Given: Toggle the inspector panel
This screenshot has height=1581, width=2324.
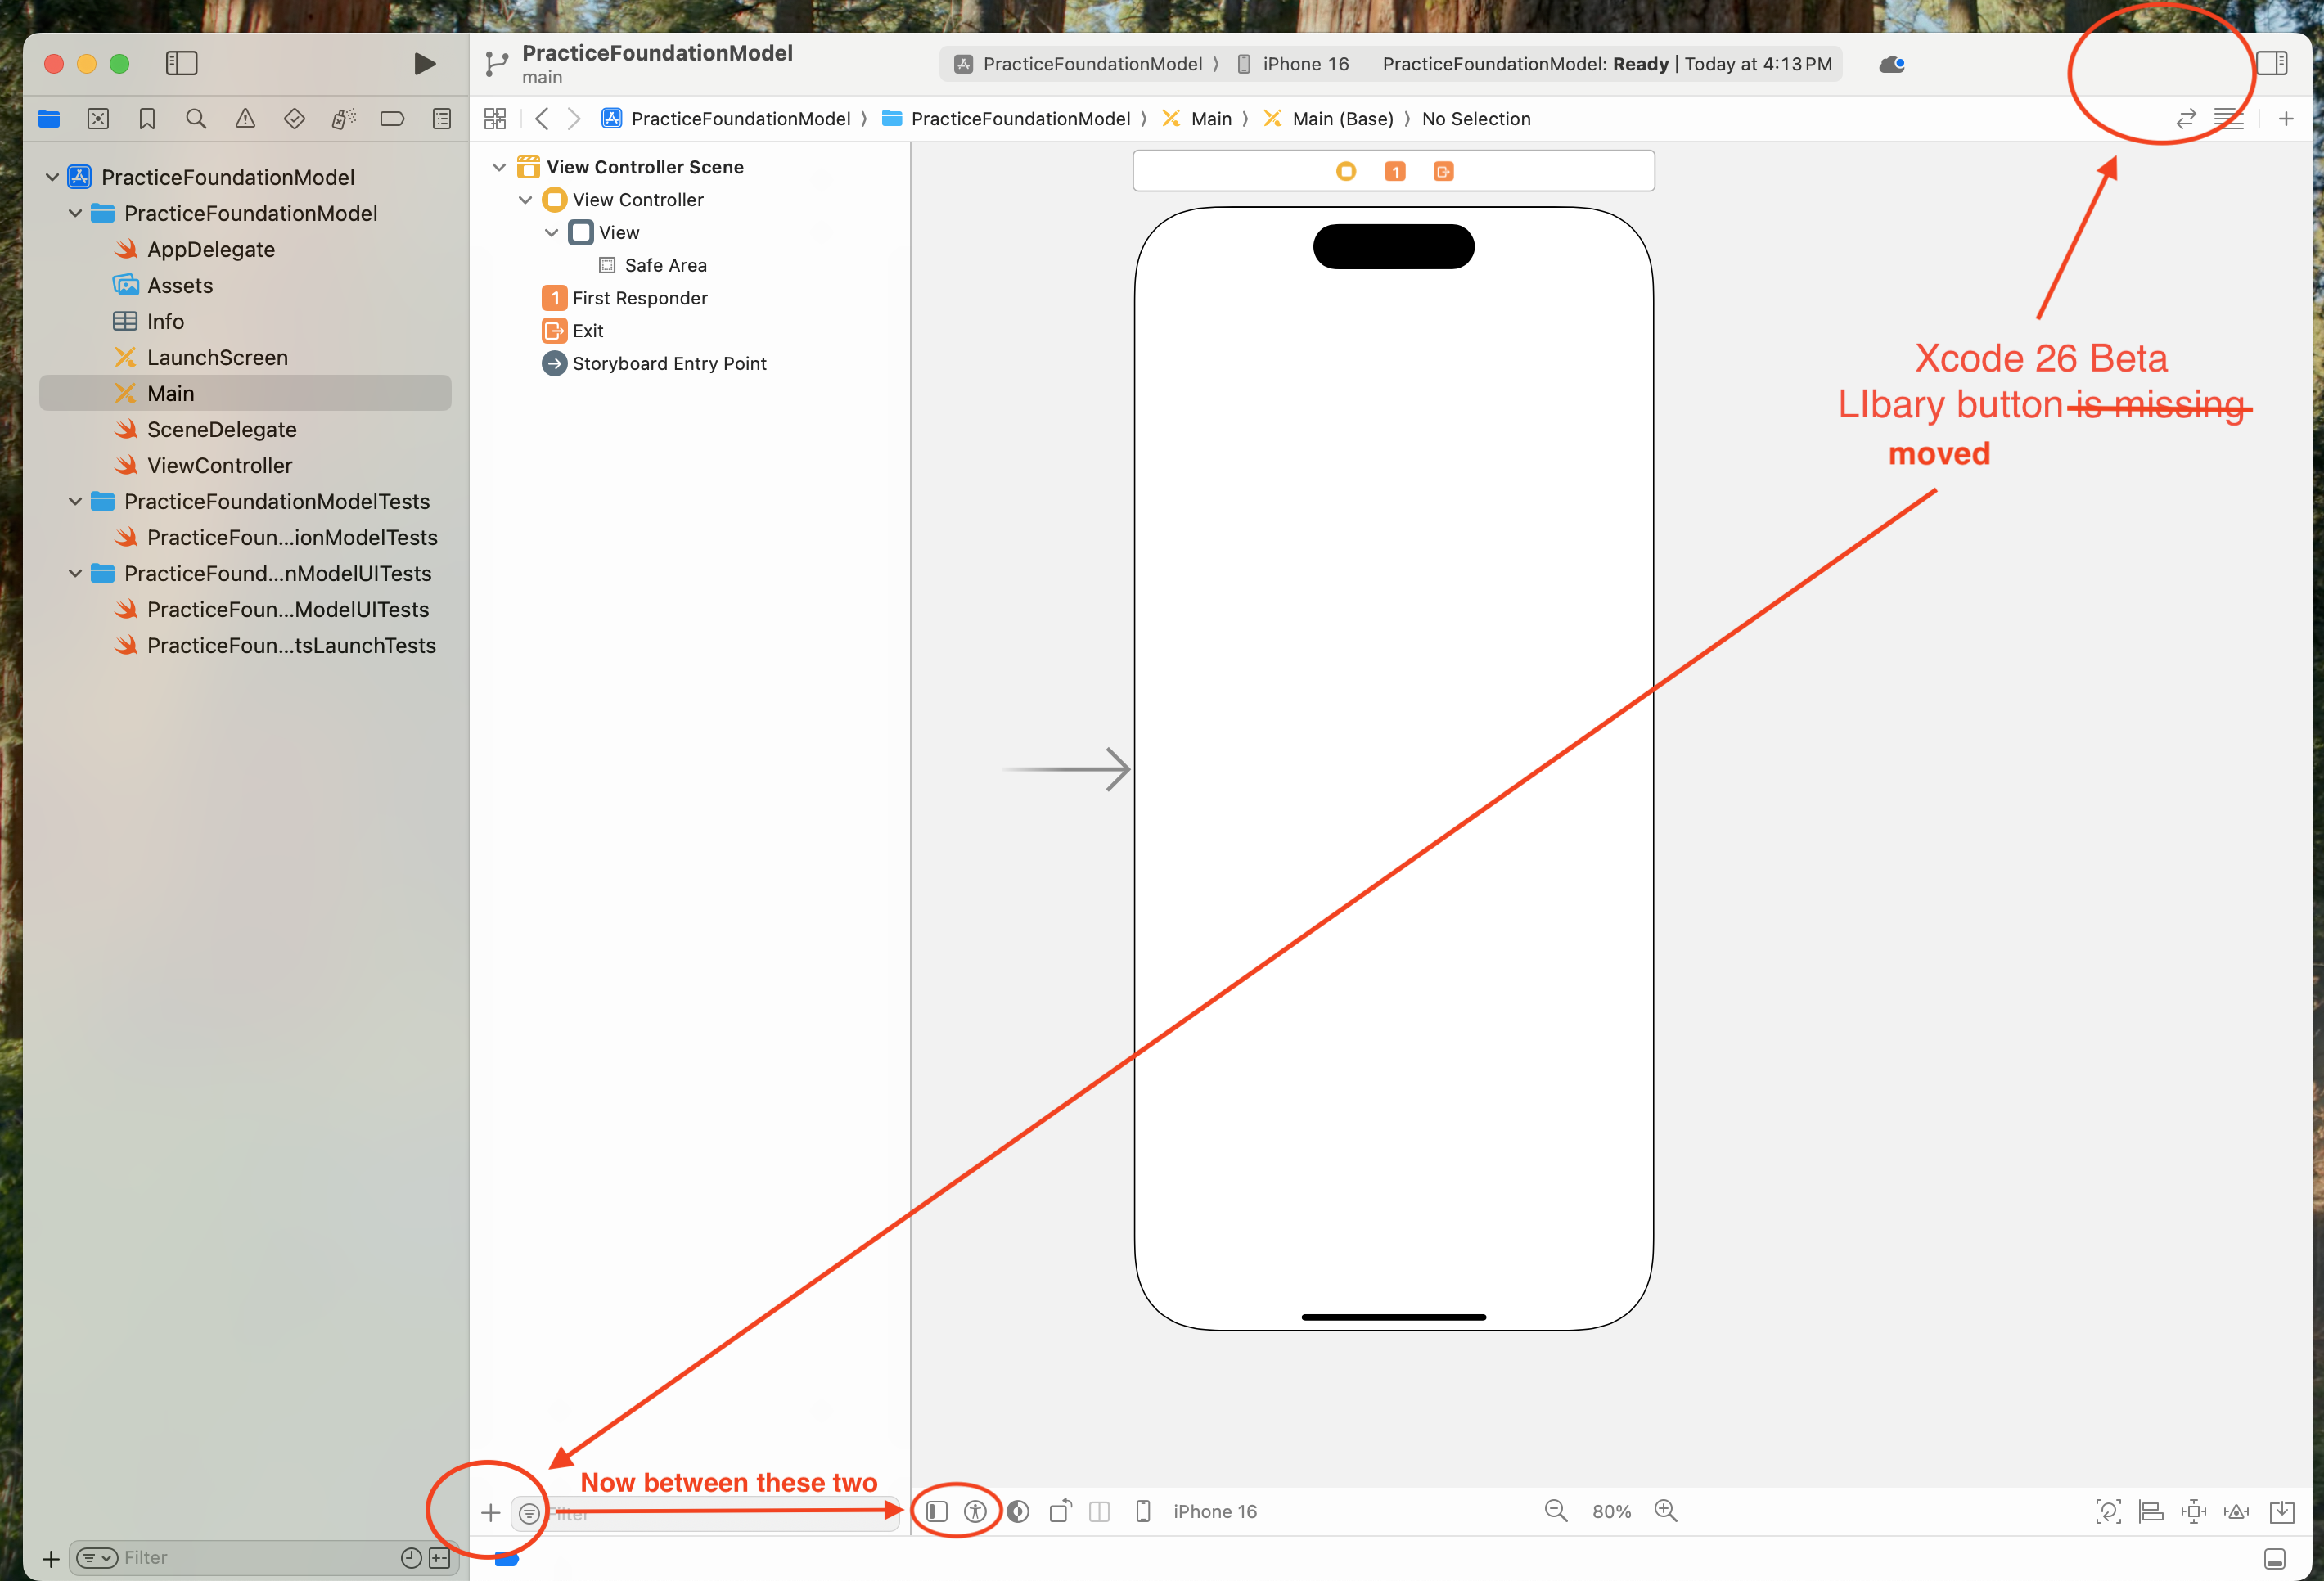Looking at the screenshot, I should (x=2272, y=63).
